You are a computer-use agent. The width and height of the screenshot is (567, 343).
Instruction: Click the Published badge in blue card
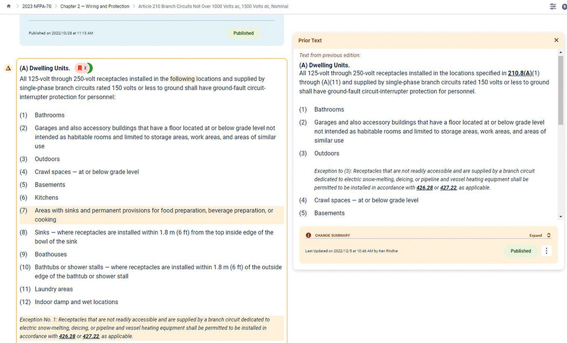243,33
